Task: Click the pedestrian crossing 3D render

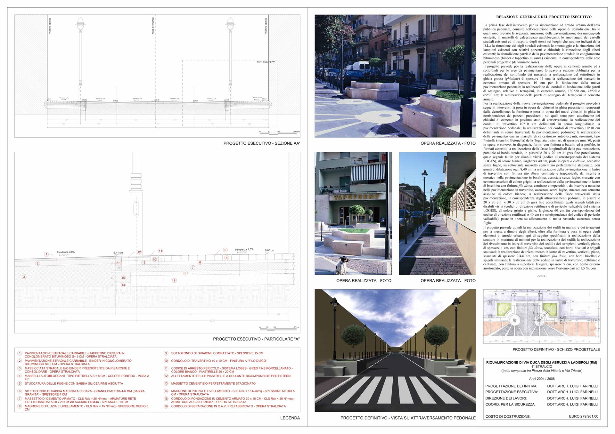Action: (395, 350)
